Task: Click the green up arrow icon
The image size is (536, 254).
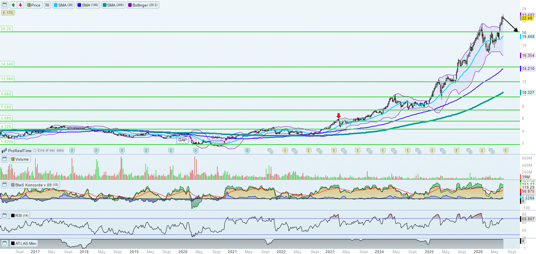Action: [13, 5]
